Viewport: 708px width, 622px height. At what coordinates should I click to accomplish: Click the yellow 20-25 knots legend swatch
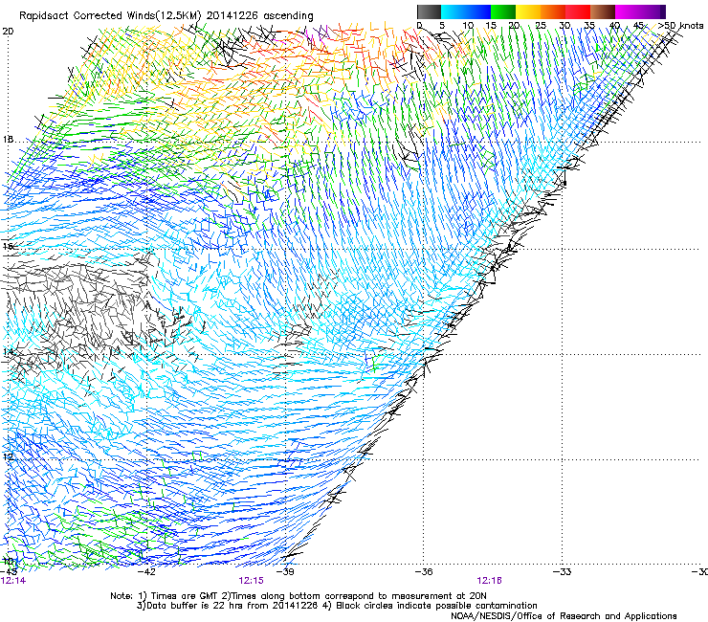(528, 11)
